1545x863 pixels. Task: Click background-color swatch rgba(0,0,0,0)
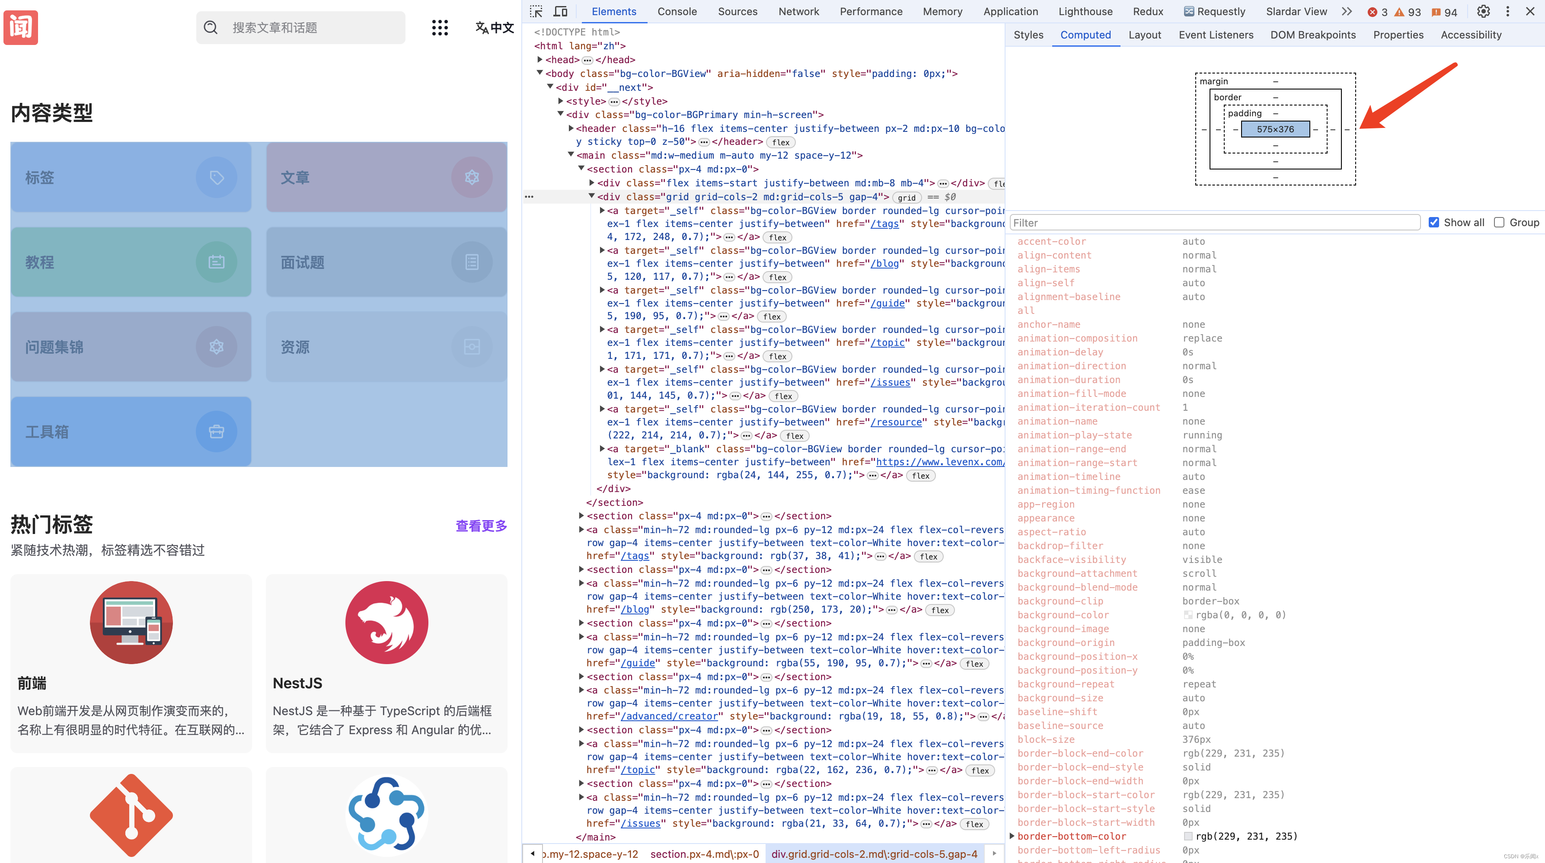pyautogui.click(x=1188, y=615)
